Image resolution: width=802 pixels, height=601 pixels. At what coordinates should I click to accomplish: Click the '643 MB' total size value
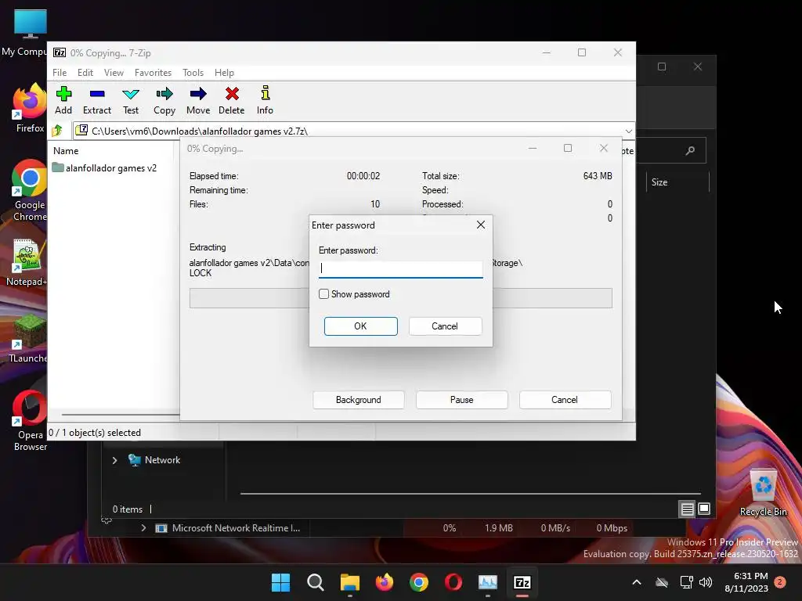click(598, 176)
